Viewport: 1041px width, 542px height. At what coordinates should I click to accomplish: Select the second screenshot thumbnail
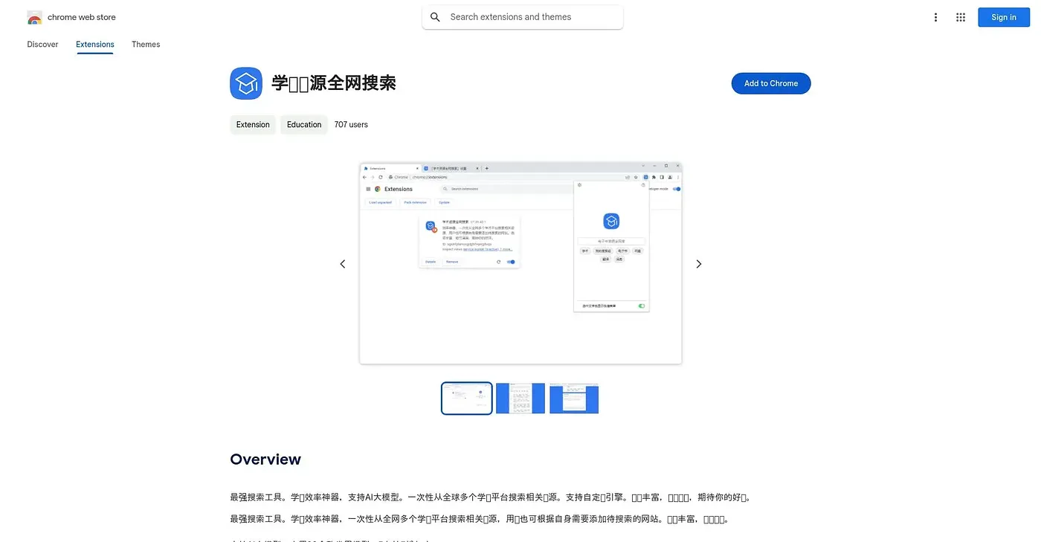pyautogui.click(x=520, y=399)
